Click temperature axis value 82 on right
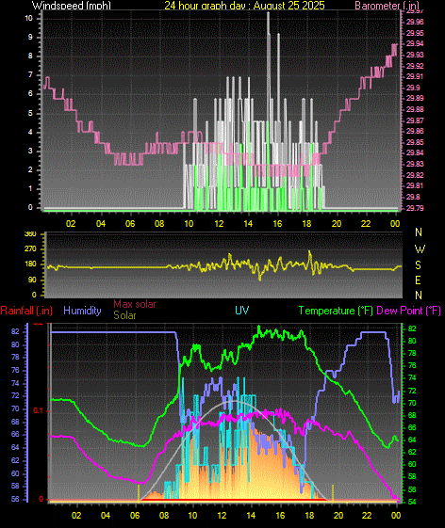 [x=412, y=328]
